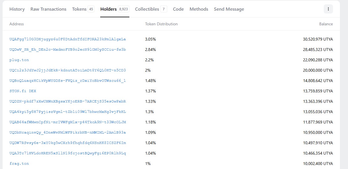
Task: Open address starting with UQBoQLuaqzH
Action: [x=68, y=81]
